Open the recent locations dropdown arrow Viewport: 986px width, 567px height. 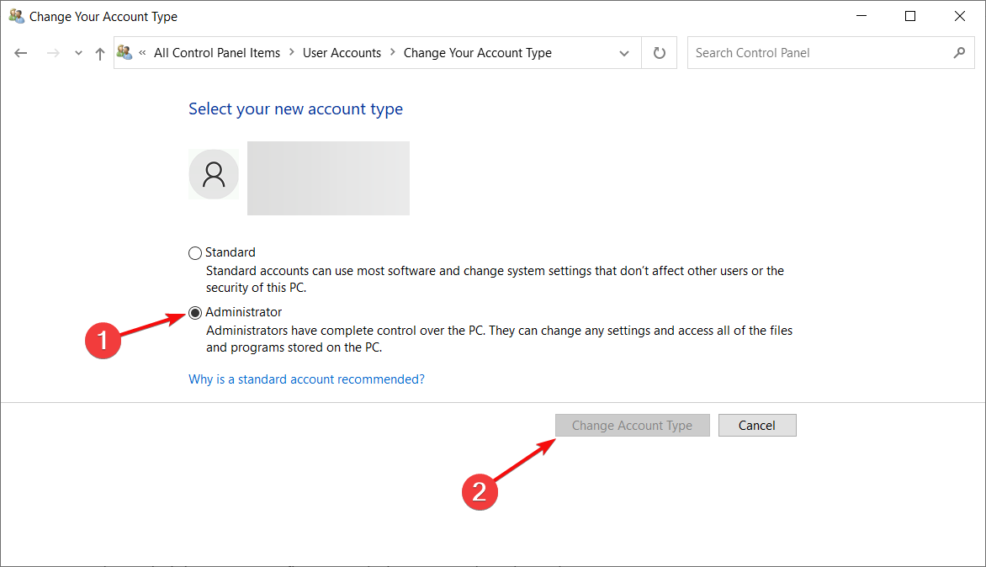tap(78, 53)
